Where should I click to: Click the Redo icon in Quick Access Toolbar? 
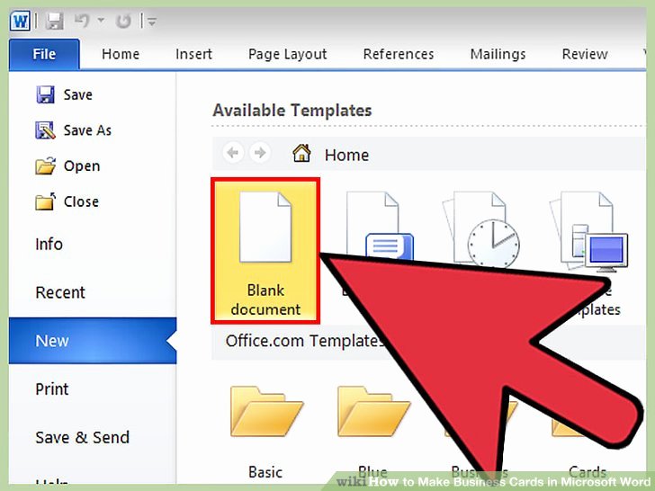click(123, 21)
